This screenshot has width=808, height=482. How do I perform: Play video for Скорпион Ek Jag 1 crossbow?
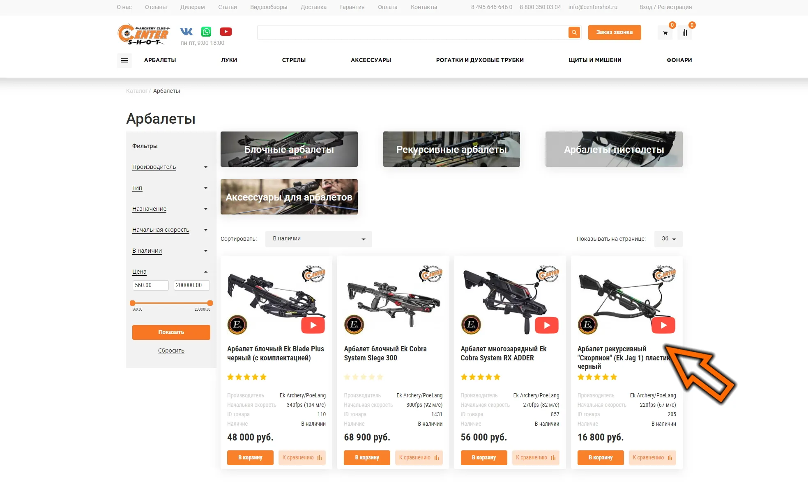pos(663,325)
